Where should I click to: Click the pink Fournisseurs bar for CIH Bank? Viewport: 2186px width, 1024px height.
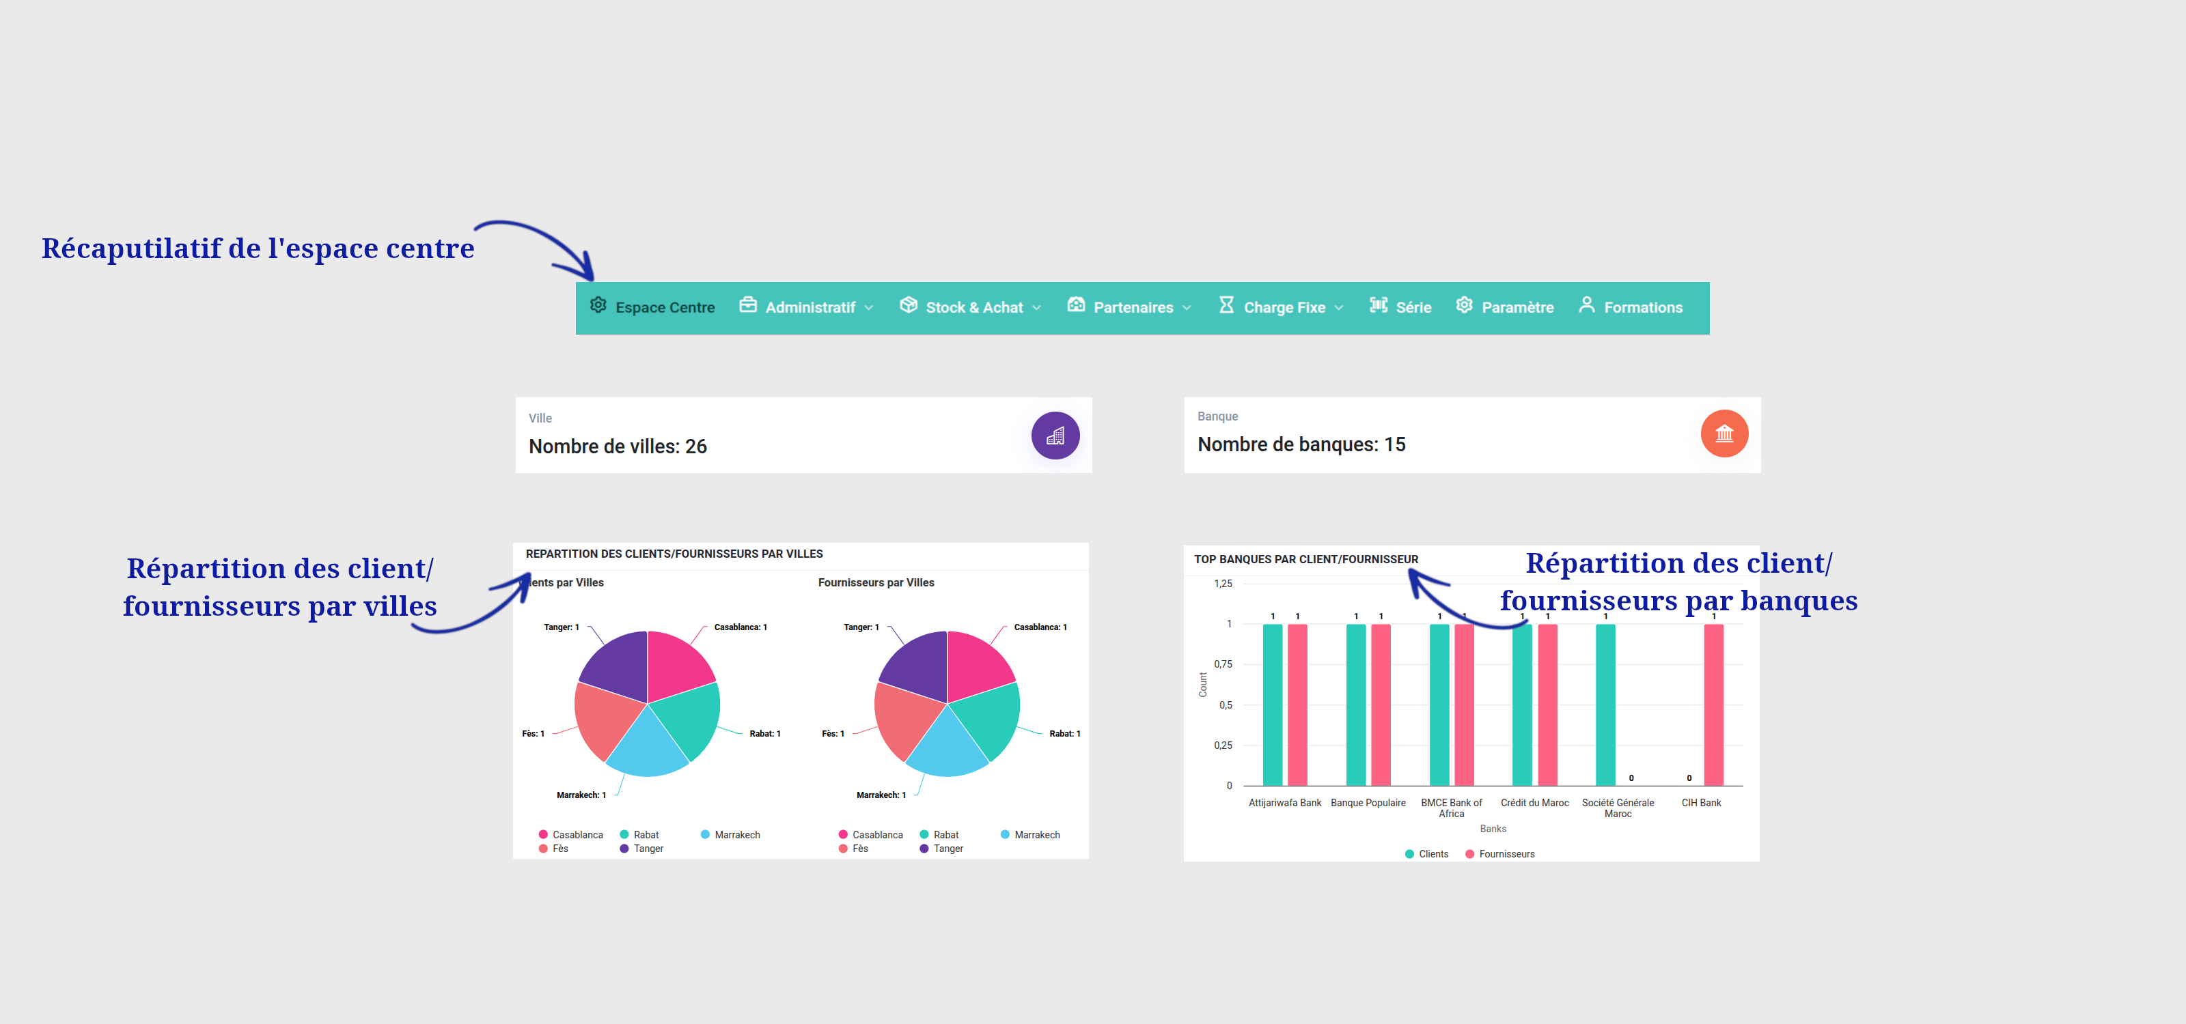click(1713, 705)
